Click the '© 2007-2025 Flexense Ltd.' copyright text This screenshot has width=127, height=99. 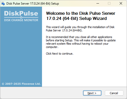21,84
